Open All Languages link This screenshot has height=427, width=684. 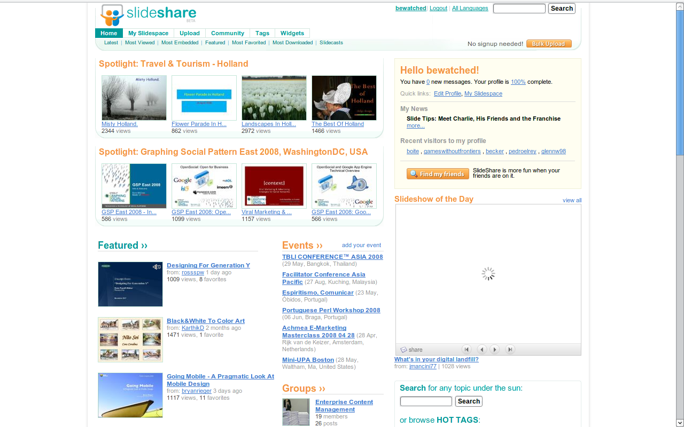click(x=470, y=9)
